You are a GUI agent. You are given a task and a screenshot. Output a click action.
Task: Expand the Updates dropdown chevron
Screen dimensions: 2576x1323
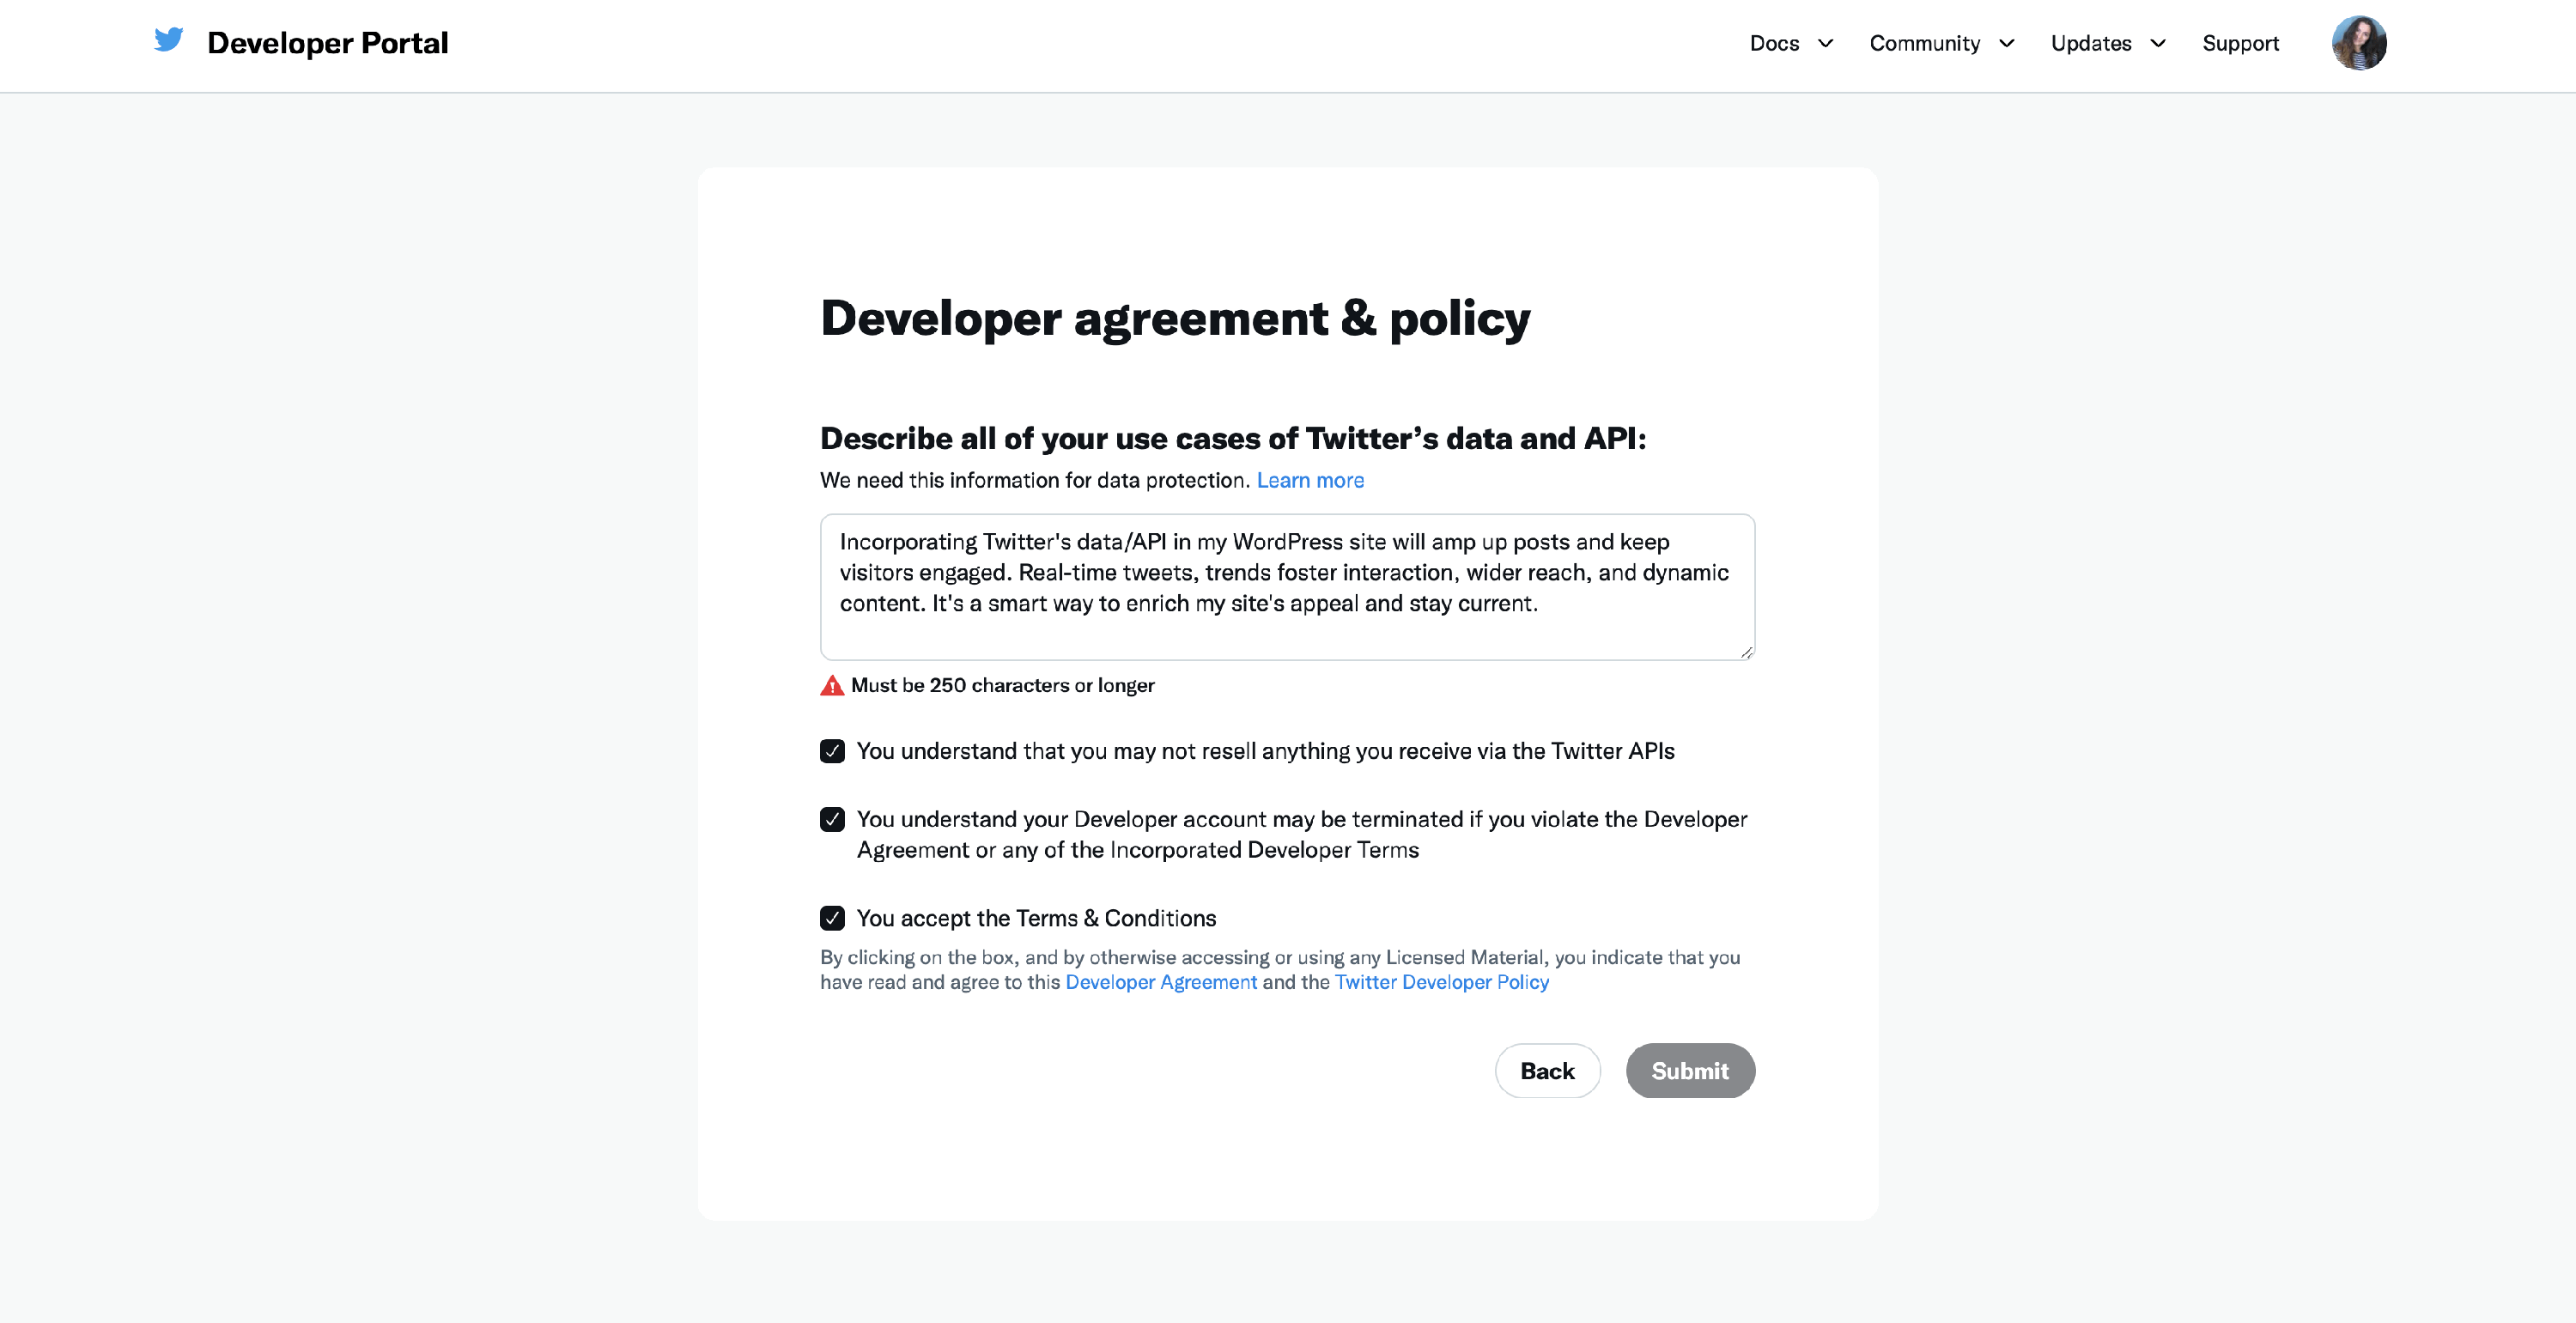pyautogui.click(x=2158, y=43)
